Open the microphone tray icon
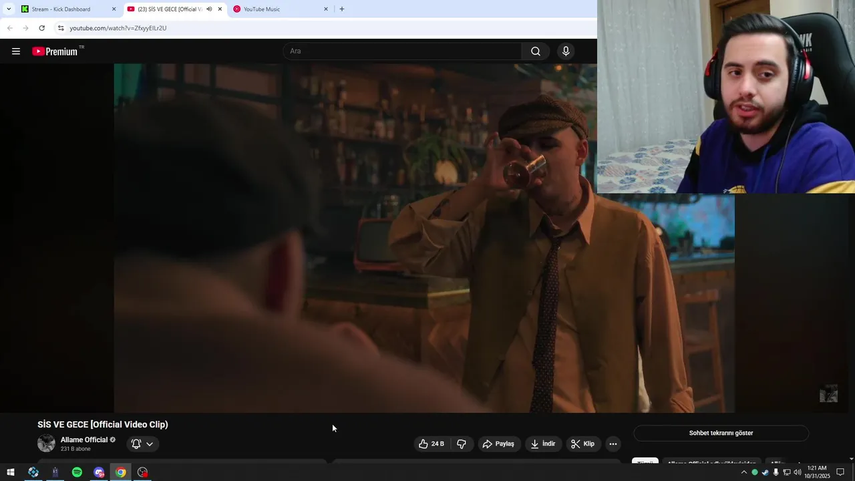 776,472
